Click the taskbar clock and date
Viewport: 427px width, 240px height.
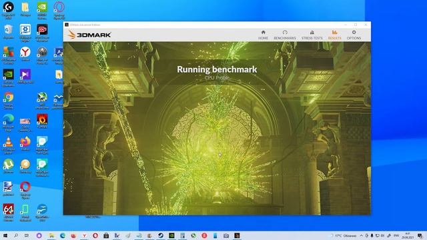click(x=408, y=235)
